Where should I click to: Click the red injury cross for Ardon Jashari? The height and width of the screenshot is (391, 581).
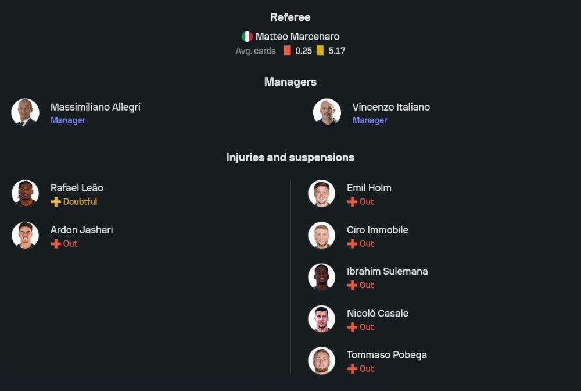pyautogui.click(x=56, y=244)
